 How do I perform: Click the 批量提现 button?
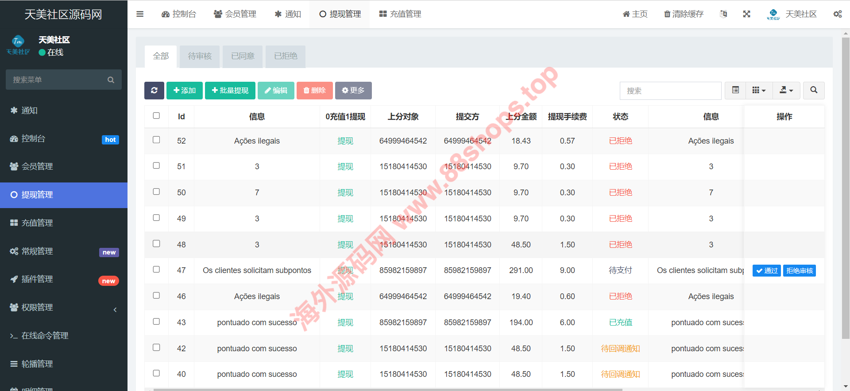click(x=230, y=91)
